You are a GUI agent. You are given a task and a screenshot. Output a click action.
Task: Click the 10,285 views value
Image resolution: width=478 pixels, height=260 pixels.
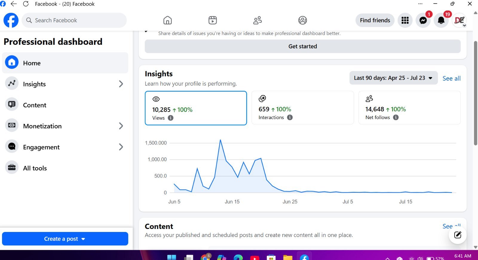click(161, 110)
